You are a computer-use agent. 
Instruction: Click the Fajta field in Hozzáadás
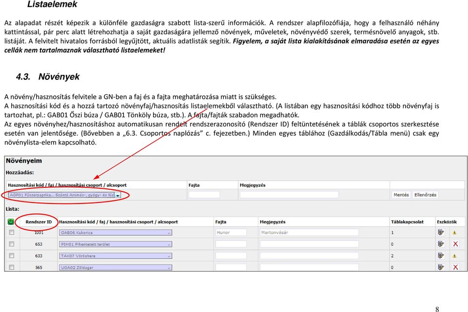204,195
